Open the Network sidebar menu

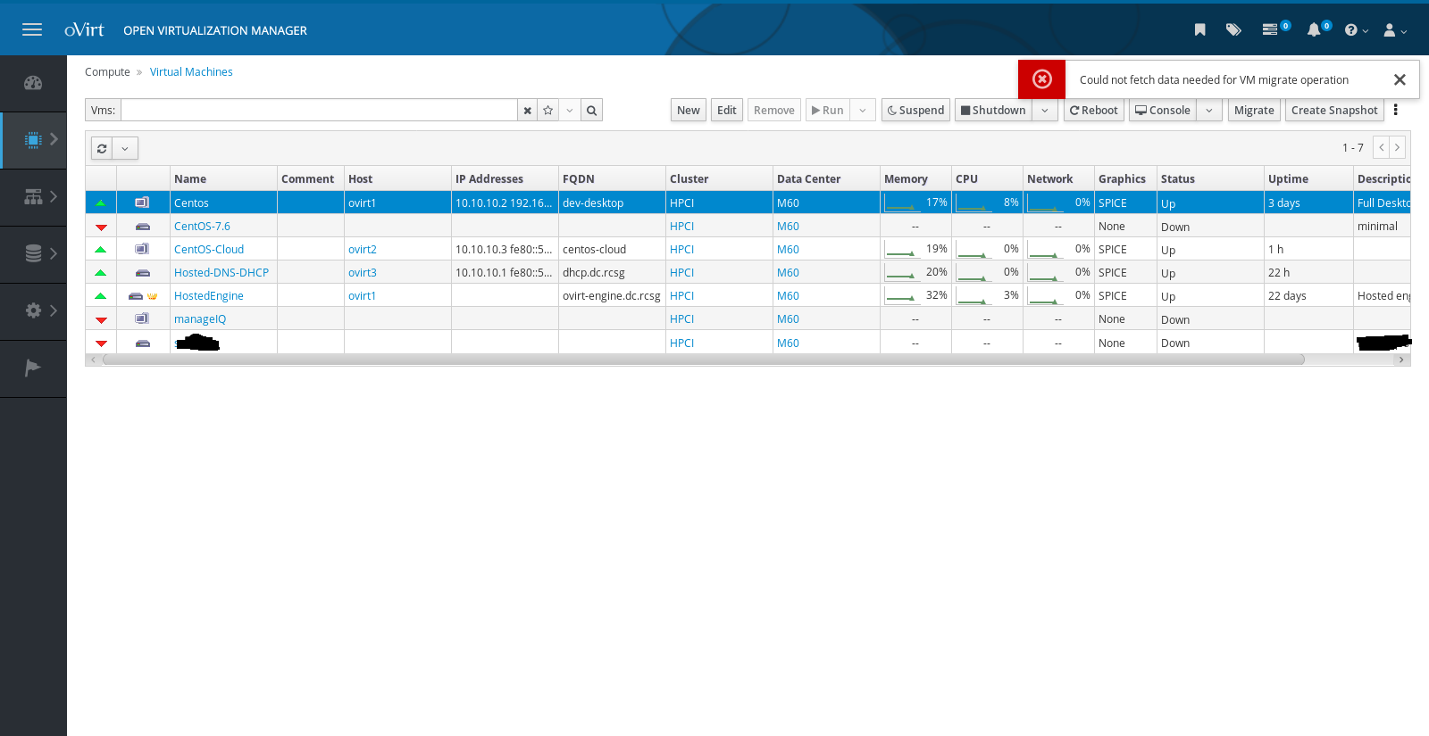coord(33,197)
